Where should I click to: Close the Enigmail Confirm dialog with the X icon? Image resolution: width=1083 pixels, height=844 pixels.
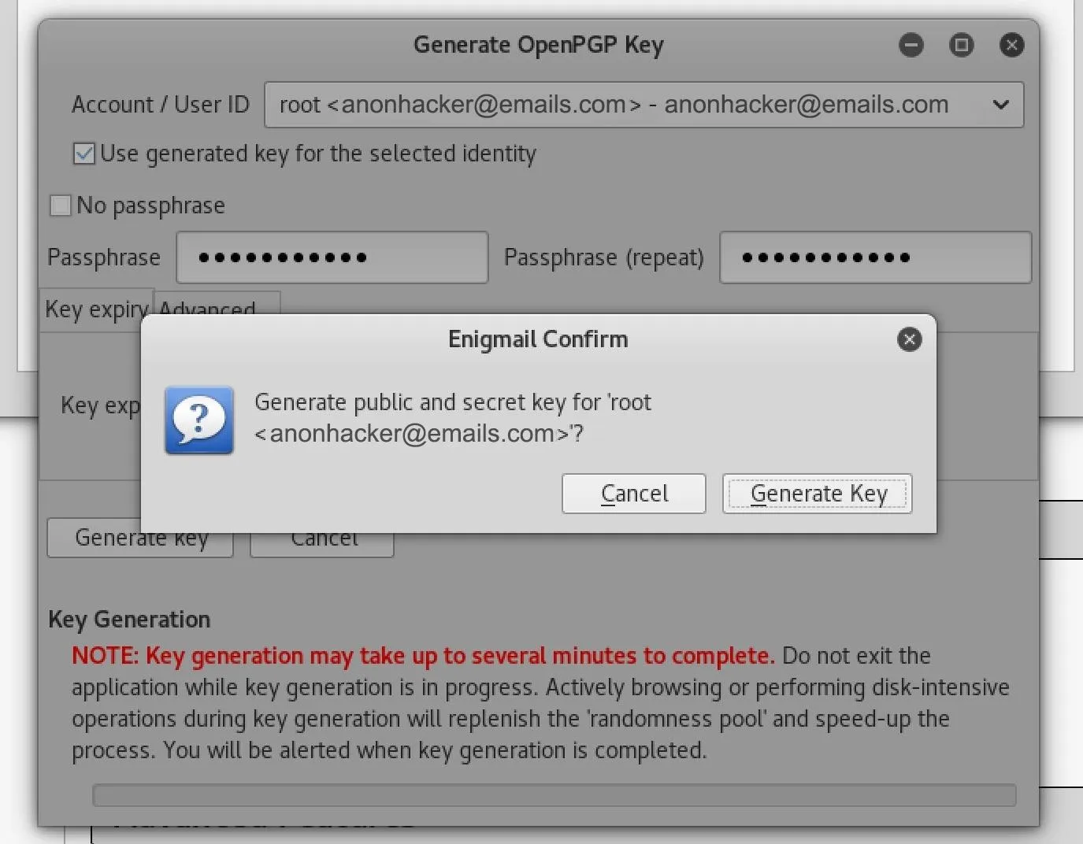909,339
